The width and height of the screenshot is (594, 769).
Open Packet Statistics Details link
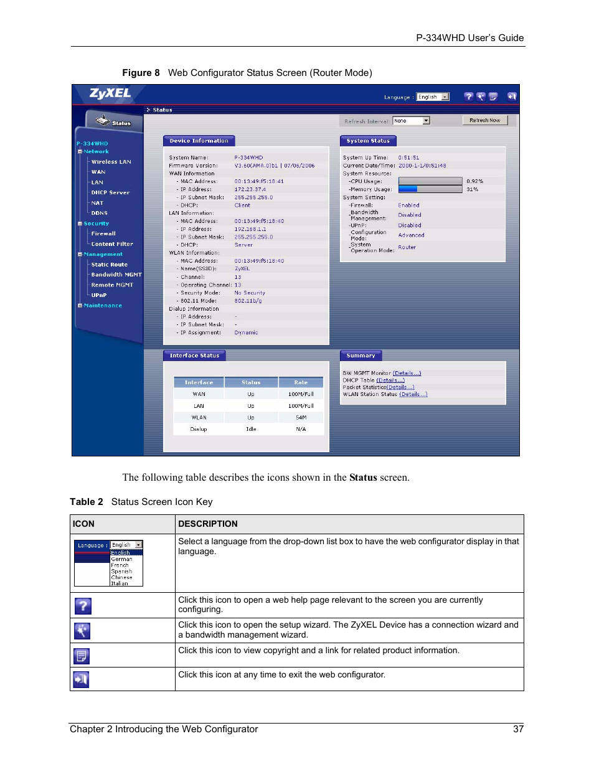(x=400, y=387)
